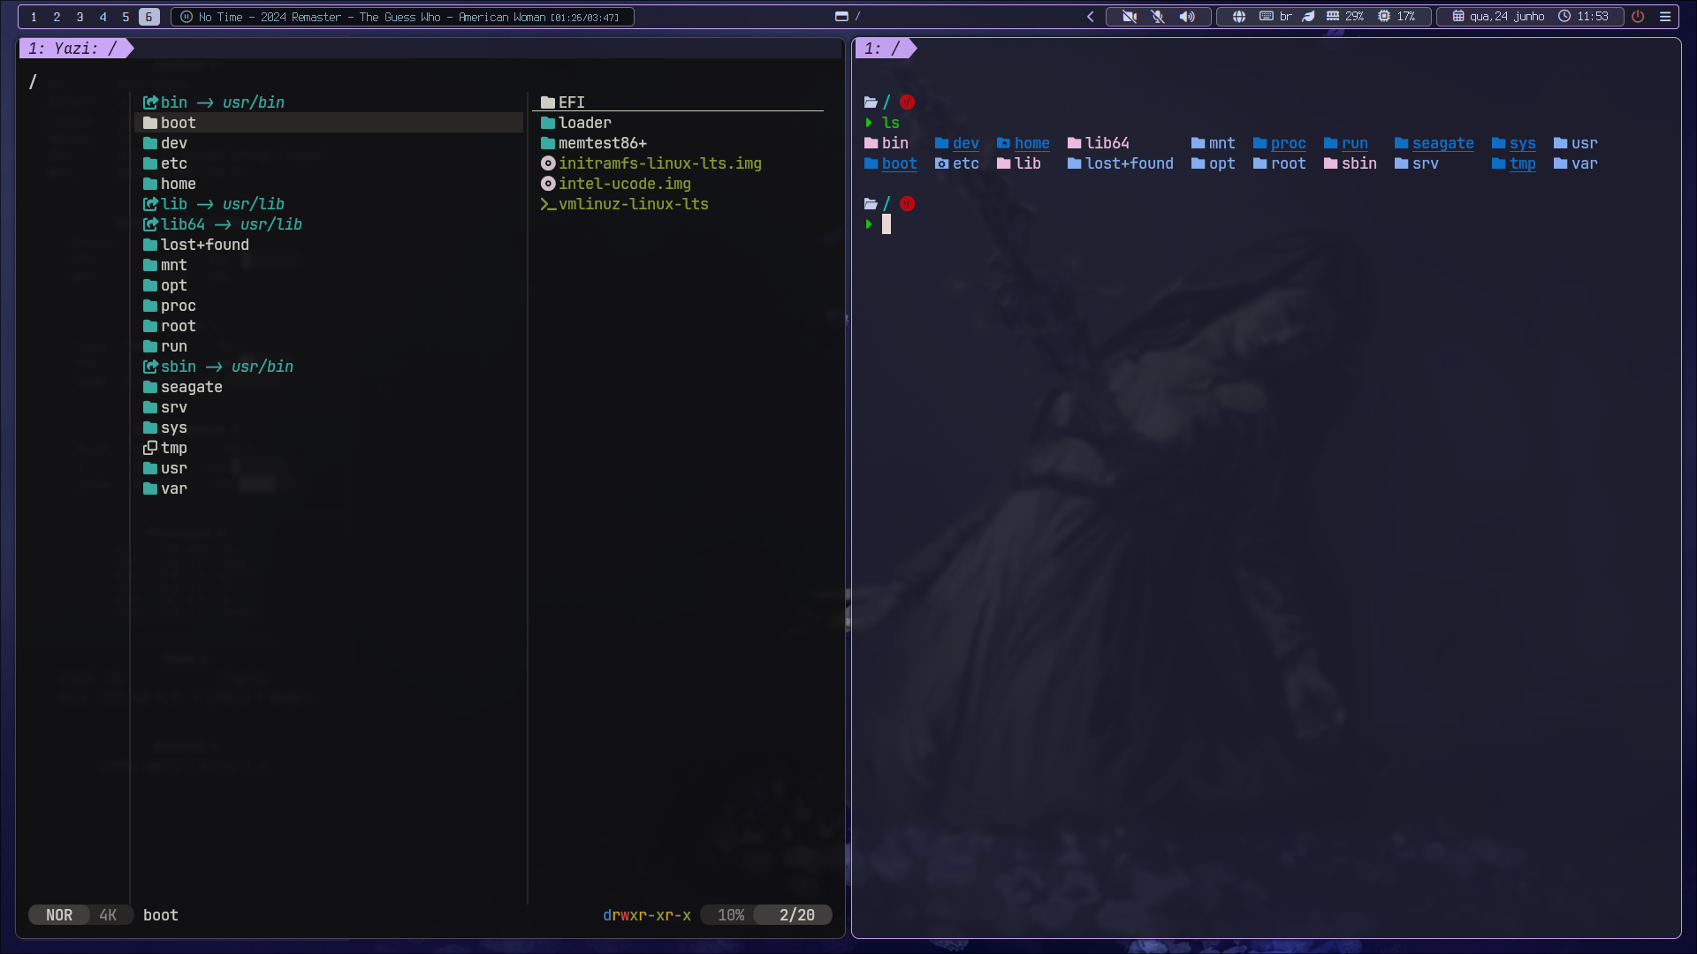
Task: Click the 10% position indicator in Yazi
Action: click(730, 915)
